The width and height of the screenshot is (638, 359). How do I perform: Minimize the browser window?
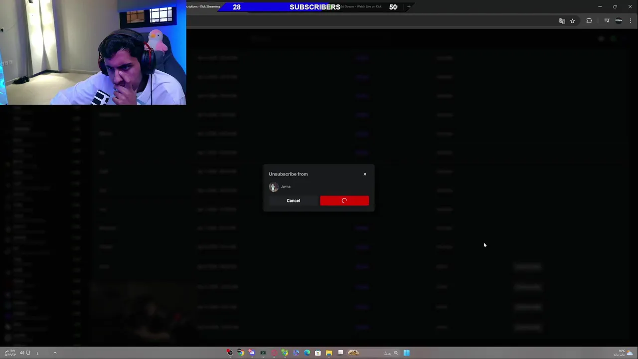[x=600, y=6]
